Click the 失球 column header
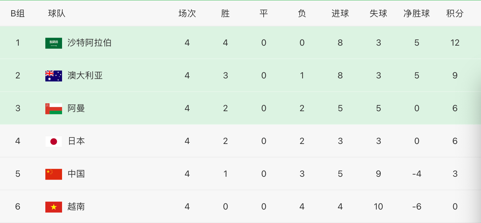Viewport: 481px width, 223px height. [x=378, y=13]
